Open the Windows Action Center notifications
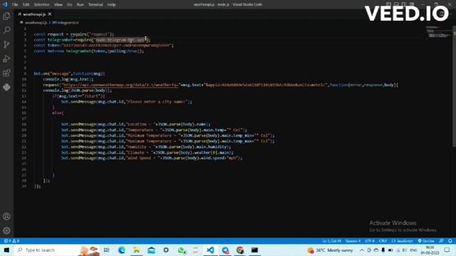 coord(447,250)
